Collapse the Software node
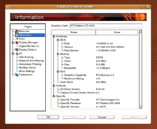Screen dimensions: 157x129 click(x=54, y=86)
